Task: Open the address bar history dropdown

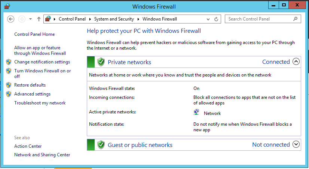Action: point(208,19)
